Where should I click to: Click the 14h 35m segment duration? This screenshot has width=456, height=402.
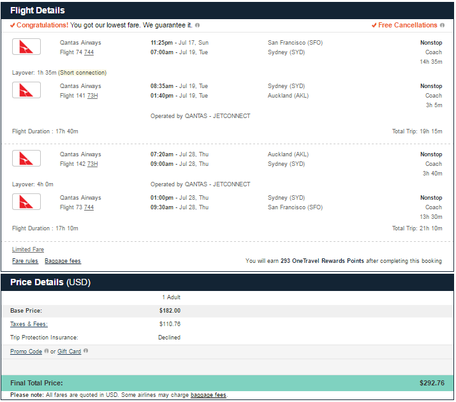(x=431, y=62)
